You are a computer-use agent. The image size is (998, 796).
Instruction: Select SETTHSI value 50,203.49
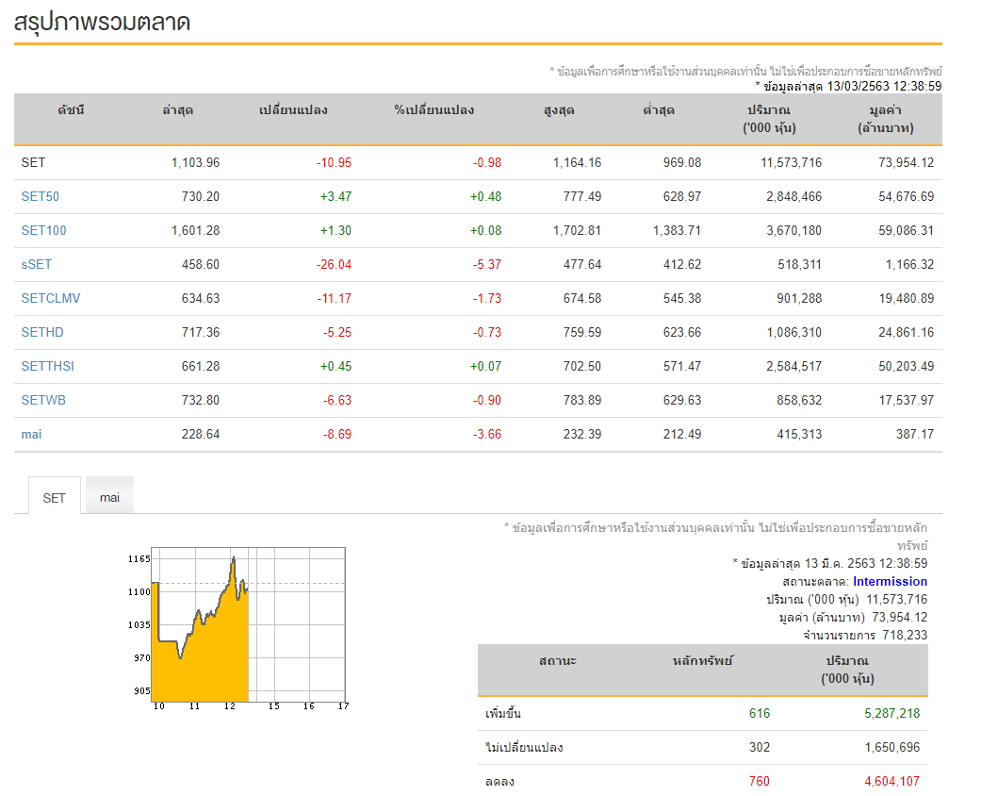[907, 366]
